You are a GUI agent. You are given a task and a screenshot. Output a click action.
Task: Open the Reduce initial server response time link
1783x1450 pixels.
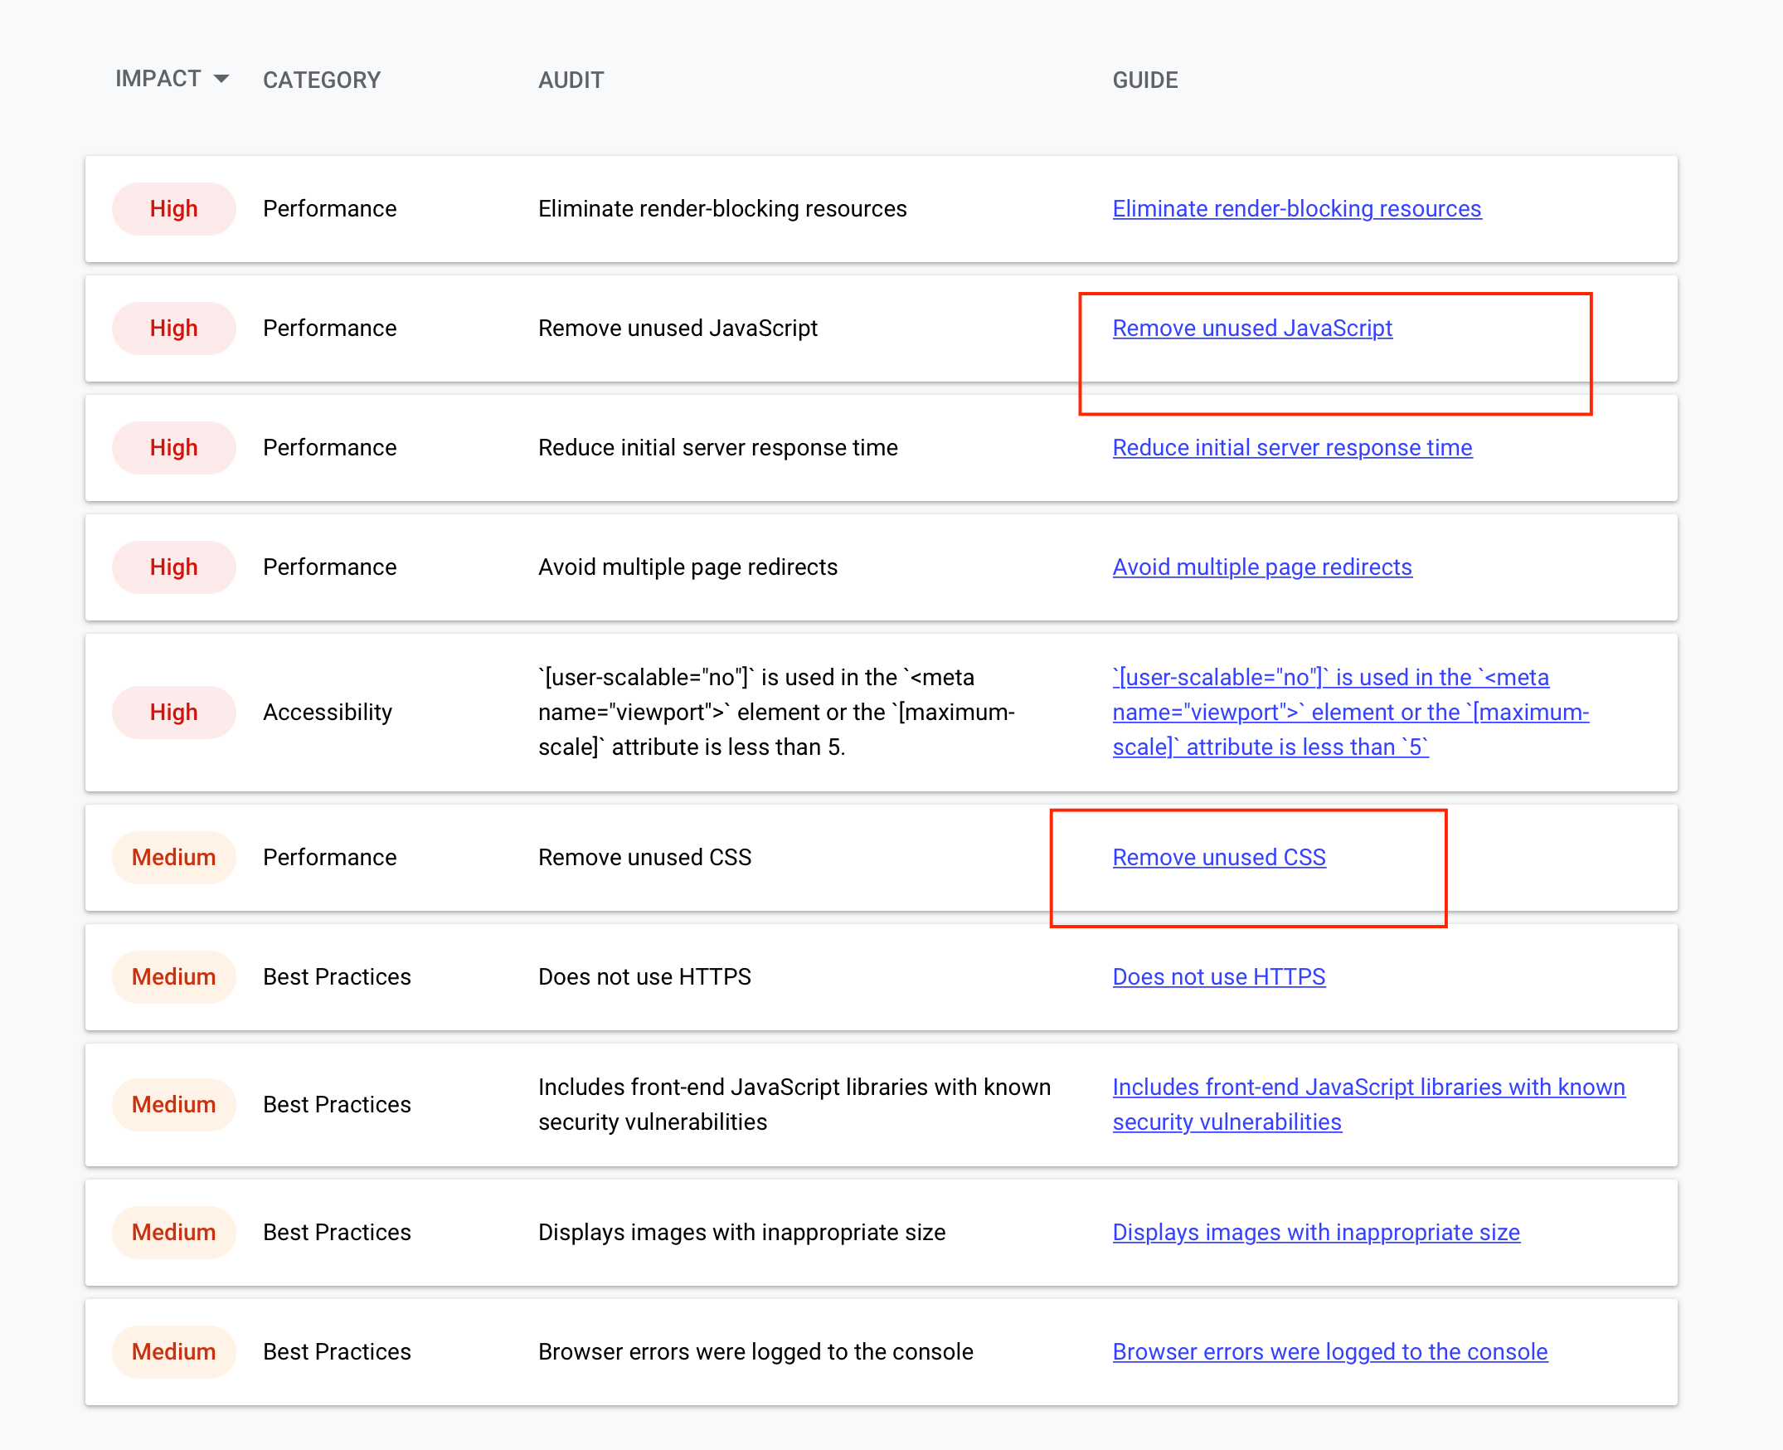click(1292, 448)
